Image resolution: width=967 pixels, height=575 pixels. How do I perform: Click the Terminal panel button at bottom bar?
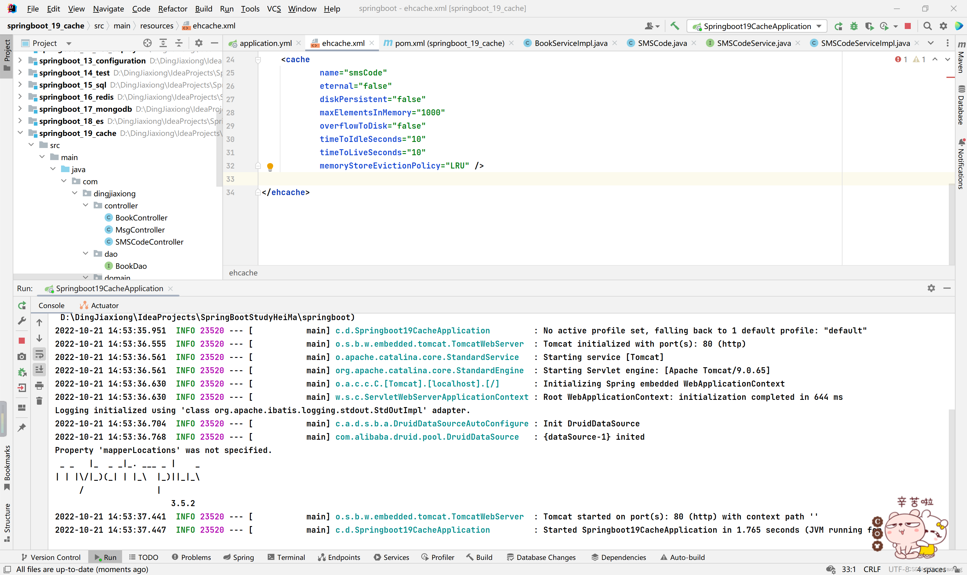point(291,557)
